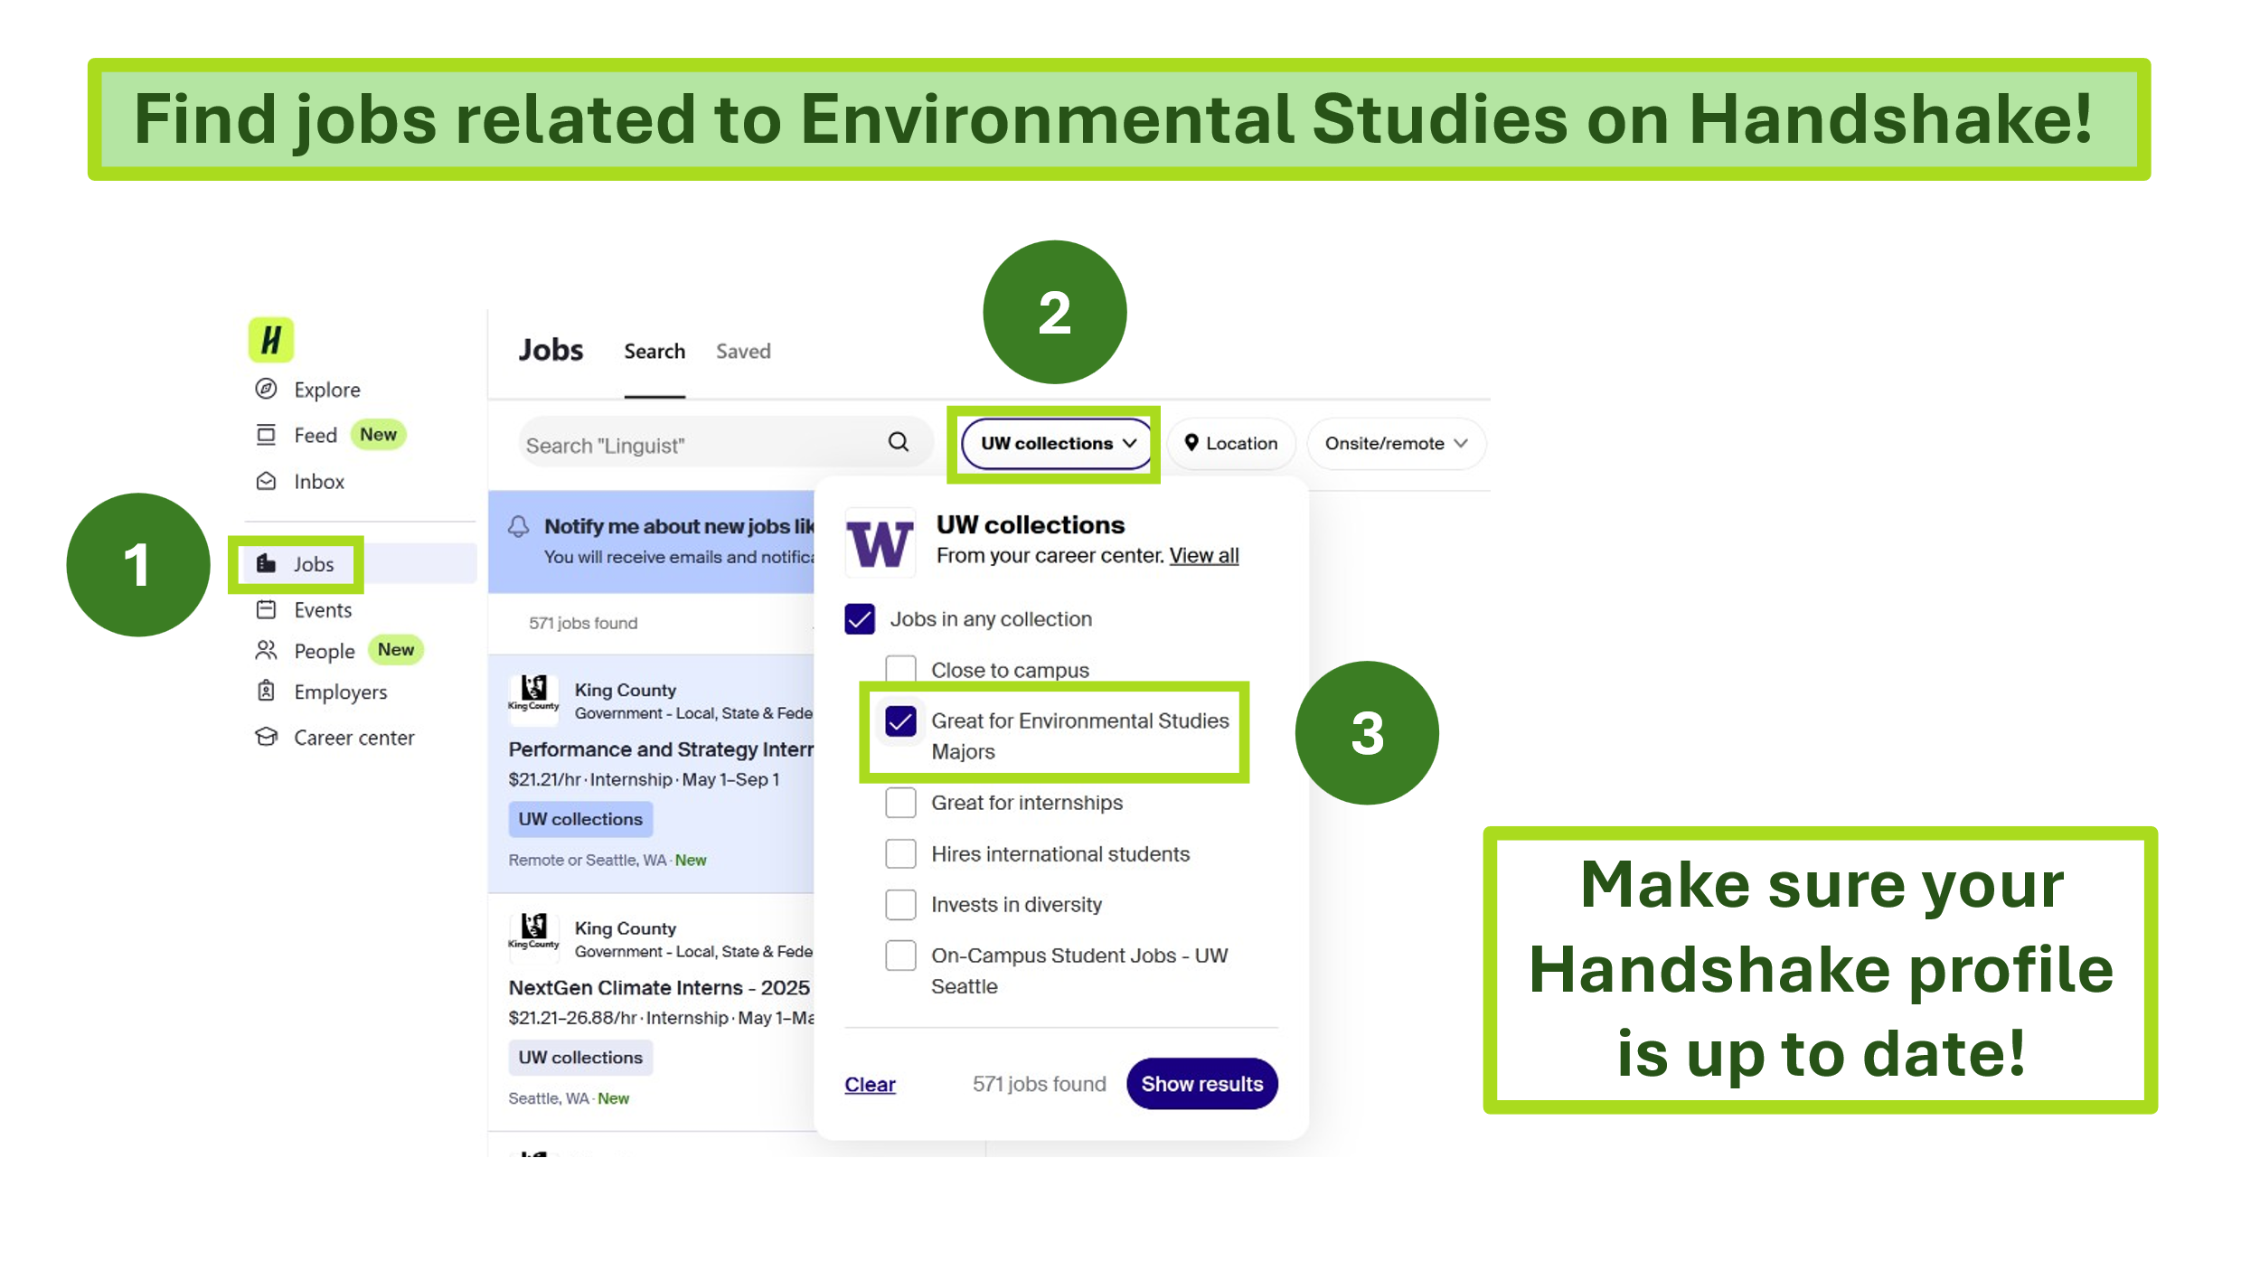
Task: Toggle the Jobs in any collection checkbox
Action: 860,619
